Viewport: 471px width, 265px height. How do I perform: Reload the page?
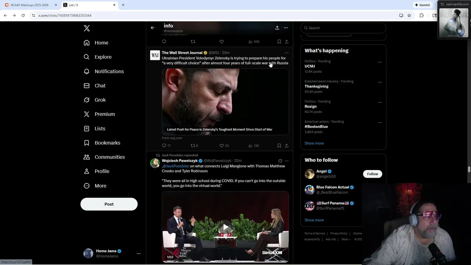click(23, 15)
